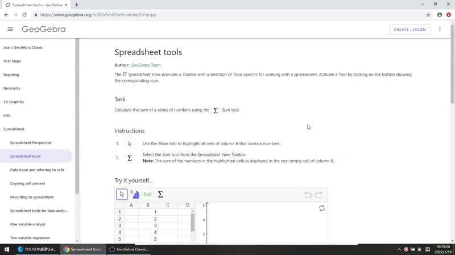Select the Move tool in spreadsheet toolbar
Viewport: 455px width, 255px height.
pyautogui.click(x=122, y=194)
